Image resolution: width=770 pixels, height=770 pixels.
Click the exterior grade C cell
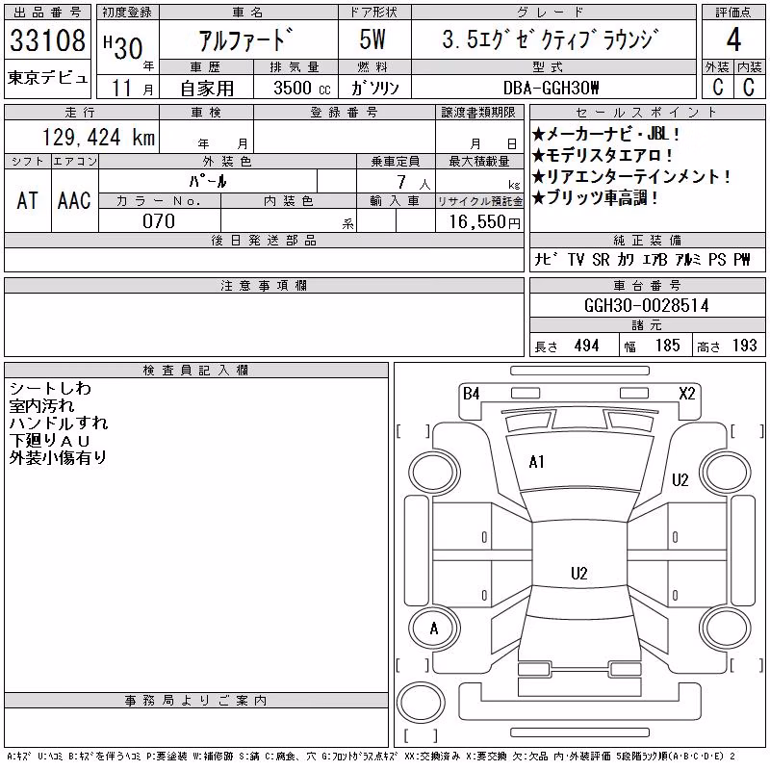[717, 87]
